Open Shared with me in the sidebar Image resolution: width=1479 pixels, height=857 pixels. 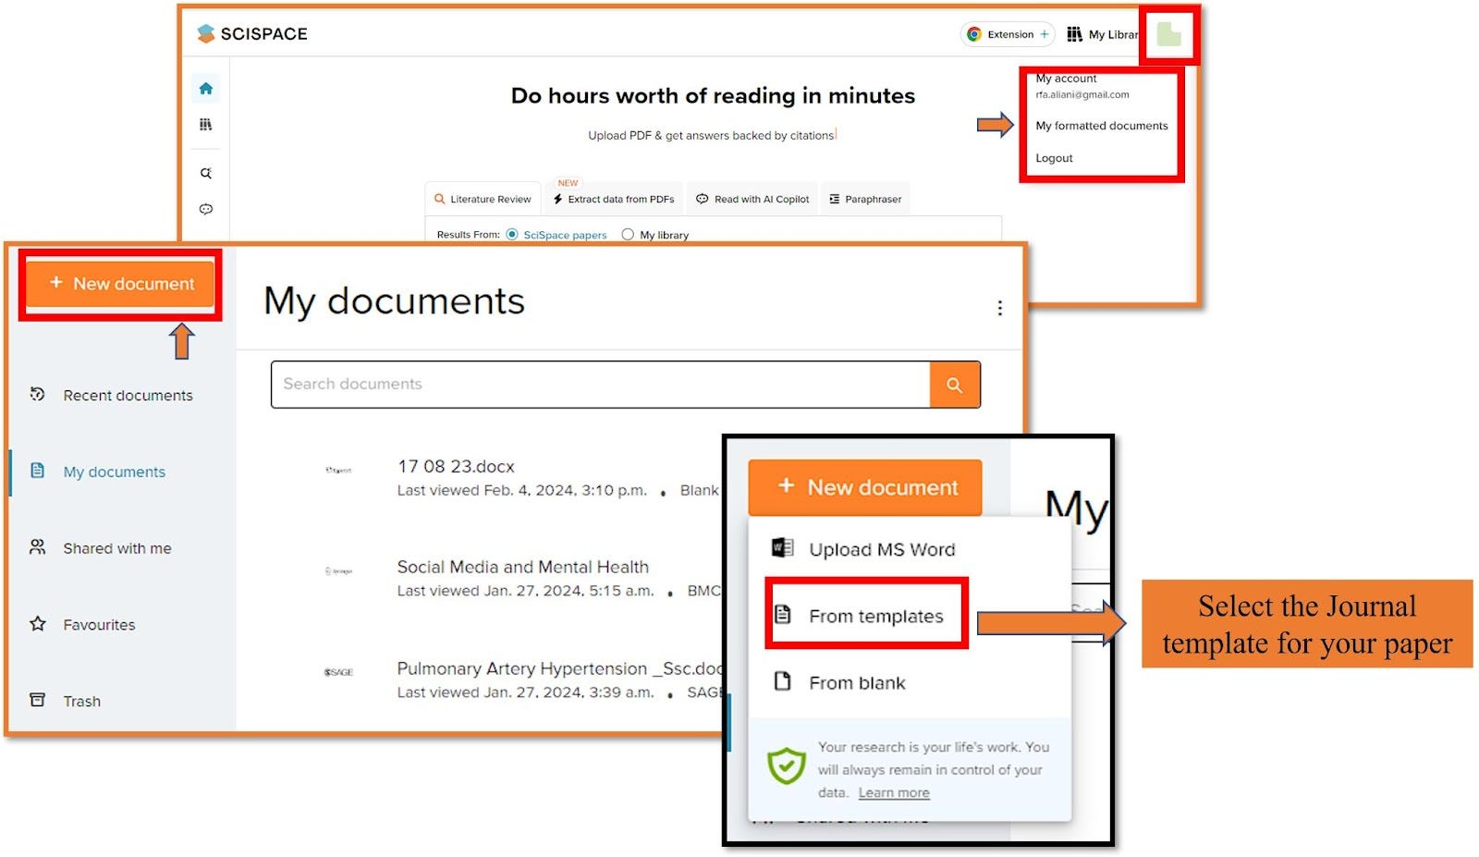(116, 549)
